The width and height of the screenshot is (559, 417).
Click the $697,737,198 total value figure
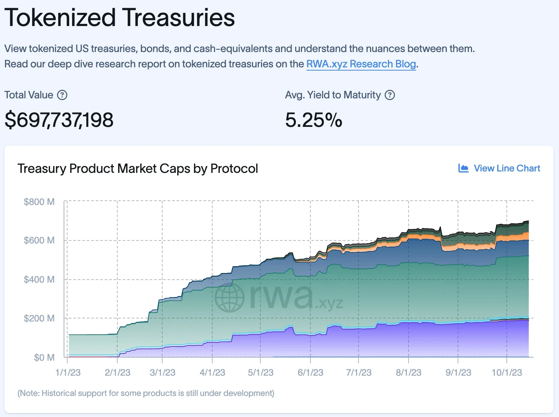tap(59, 120)
